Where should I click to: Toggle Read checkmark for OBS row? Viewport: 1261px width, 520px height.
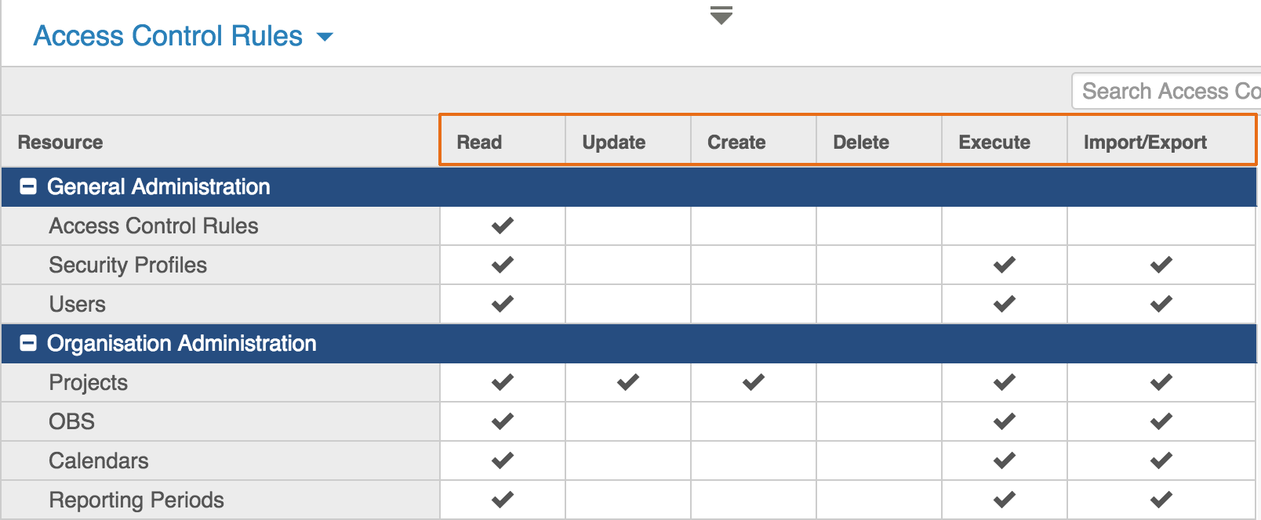pyautogui.click(x=502, y=421)
